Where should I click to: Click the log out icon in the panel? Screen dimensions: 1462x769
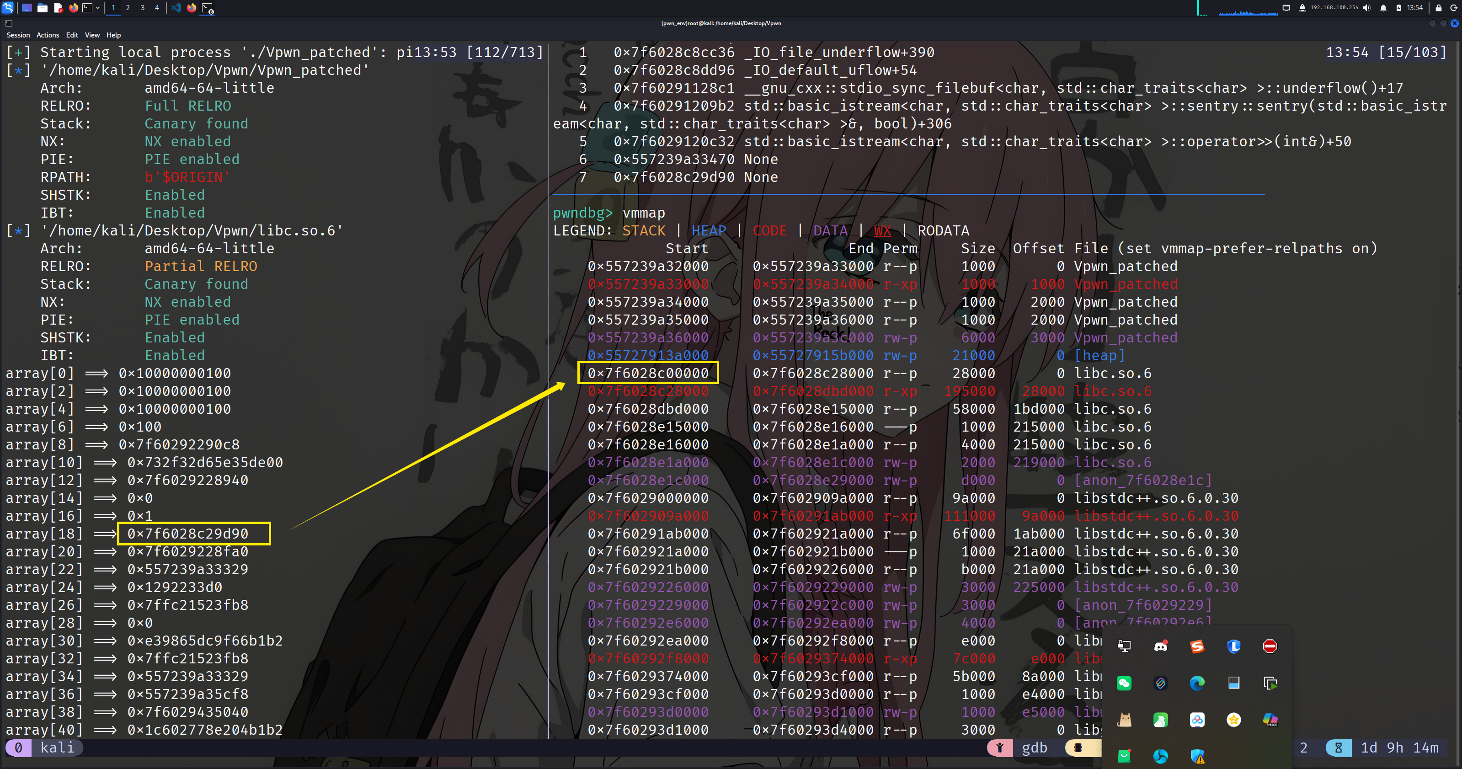(x=1453, y=8)
